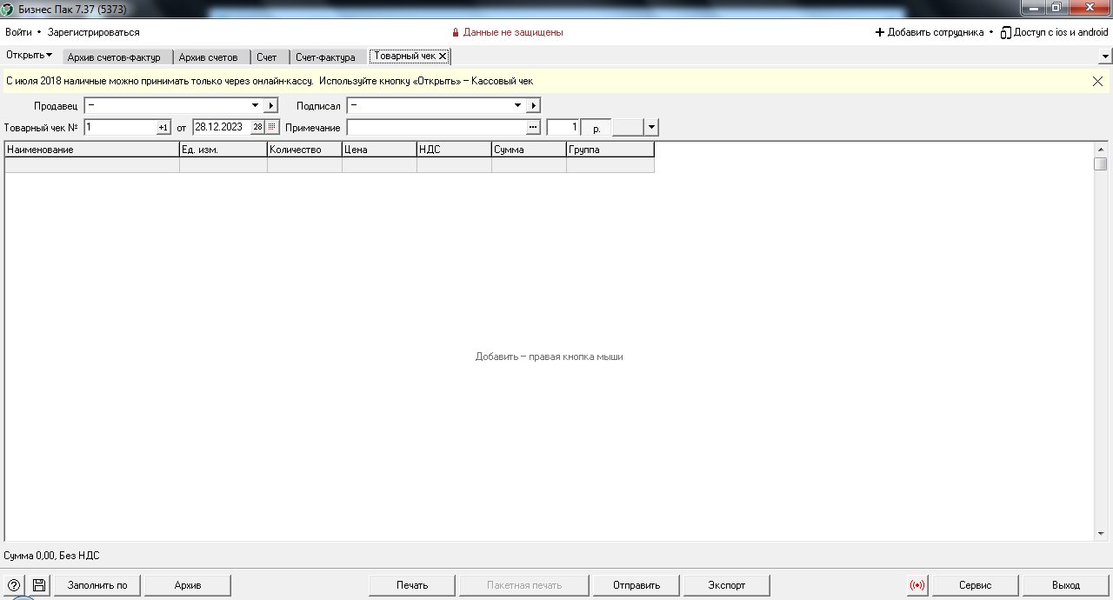Open the calendar date picker icon
1113x600 pixels.
(272, 127)
